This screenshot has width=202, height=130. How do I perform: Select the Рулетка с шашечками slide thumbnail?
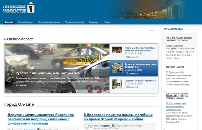[x=117, y=68]
